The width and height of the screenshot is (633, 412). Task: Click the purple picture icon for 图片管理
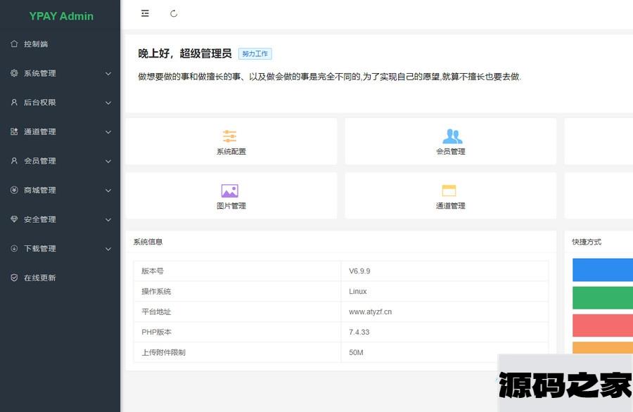(230, 191)
